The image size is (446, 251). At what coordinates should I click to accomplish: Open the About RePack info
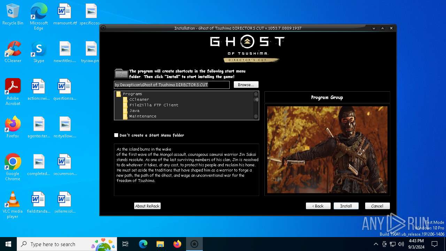(x=147, y=206)
